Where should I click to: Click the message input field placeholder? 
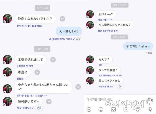(x=100, y=99)
